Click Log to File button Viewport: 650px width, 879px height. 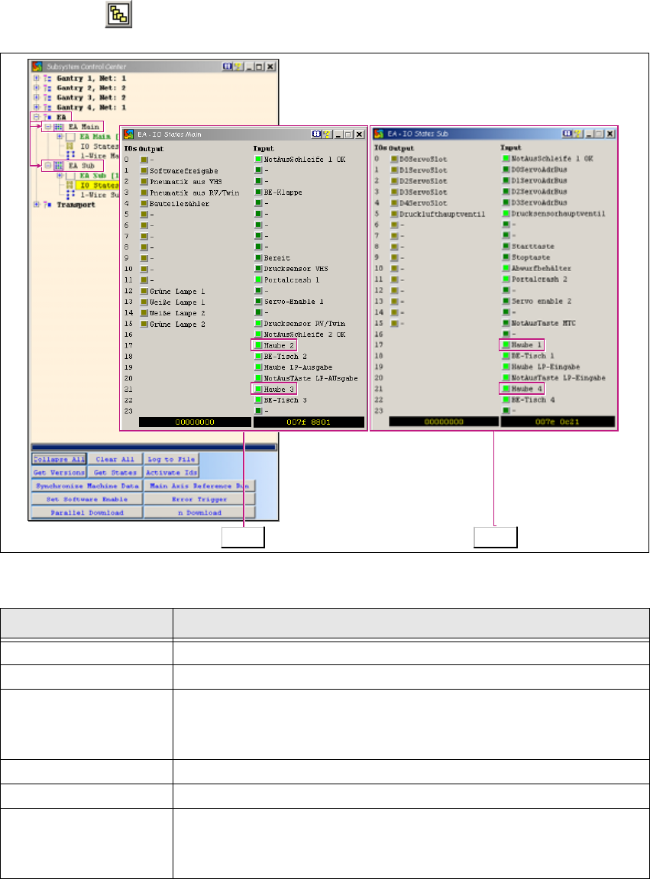[x=171, y=459]
